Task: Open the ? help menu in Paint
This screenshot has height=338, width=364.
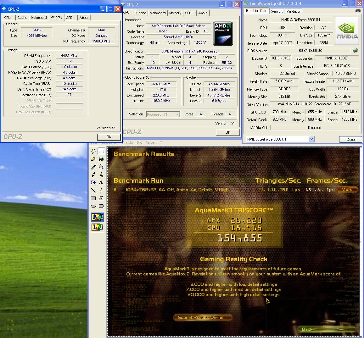Action: click(x=161, y=142)
